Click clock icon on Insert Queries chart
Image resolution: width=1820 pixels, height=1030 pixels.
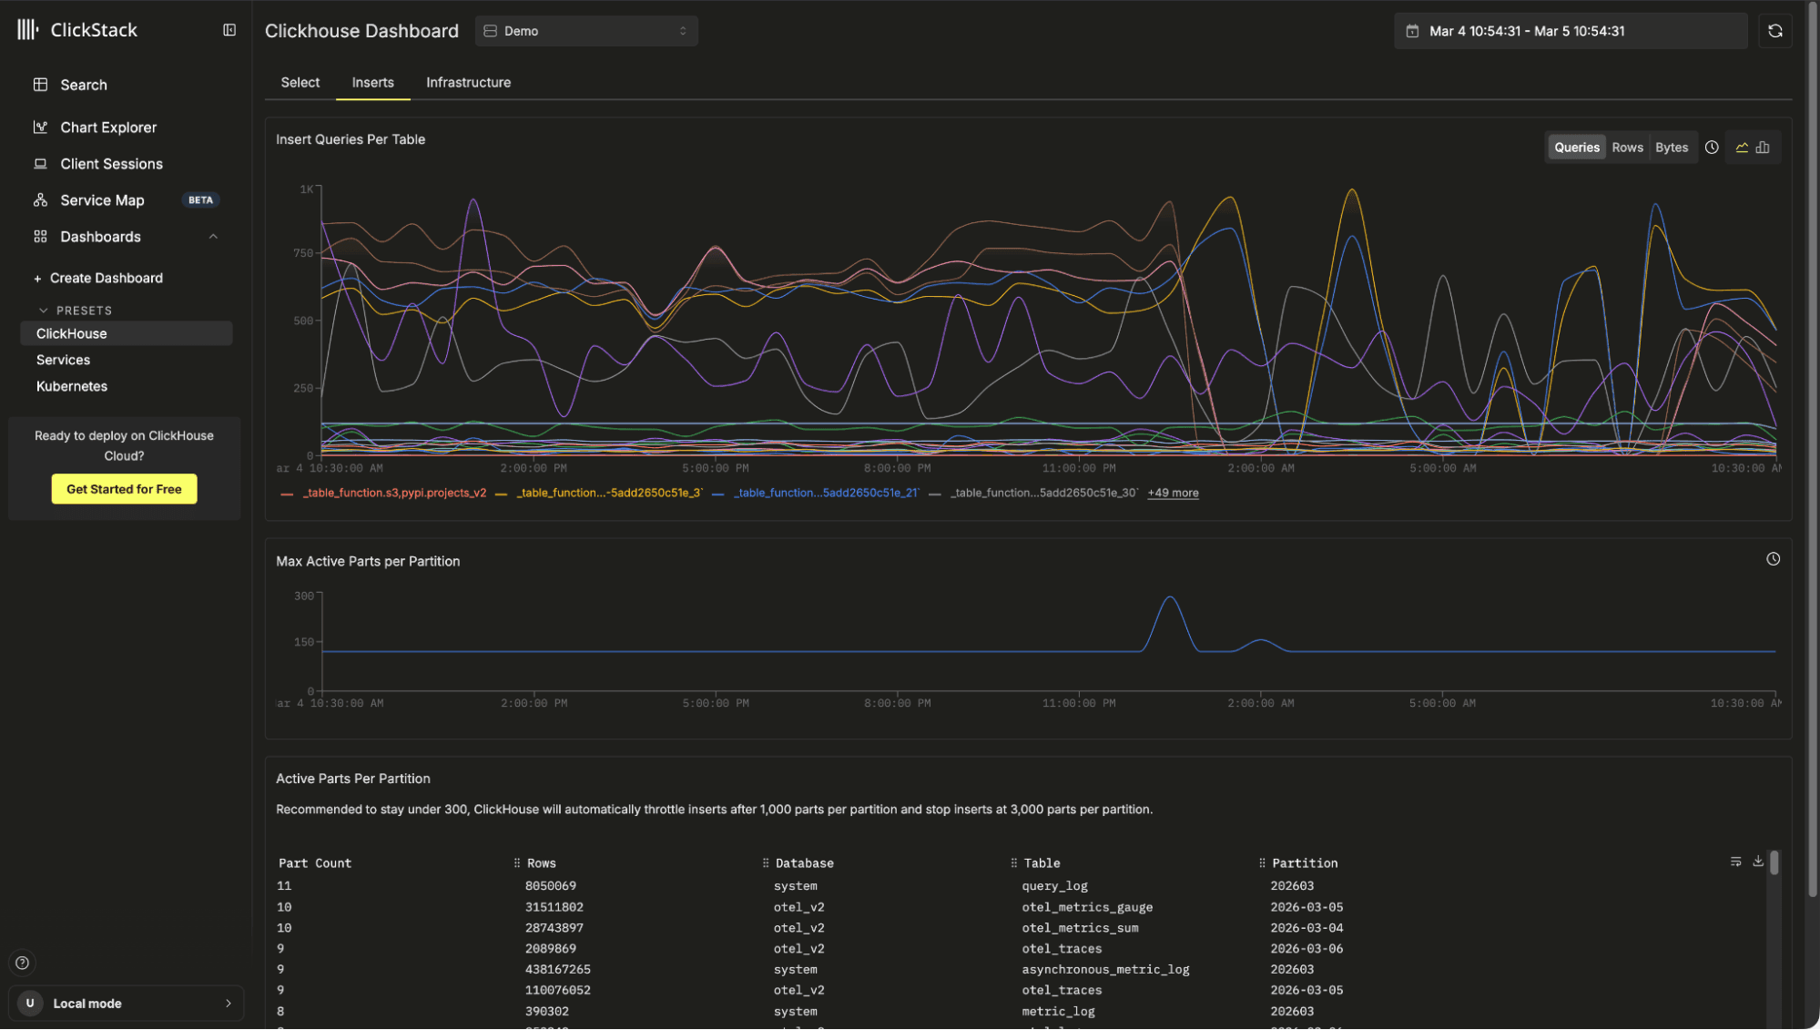[1712, 148]
